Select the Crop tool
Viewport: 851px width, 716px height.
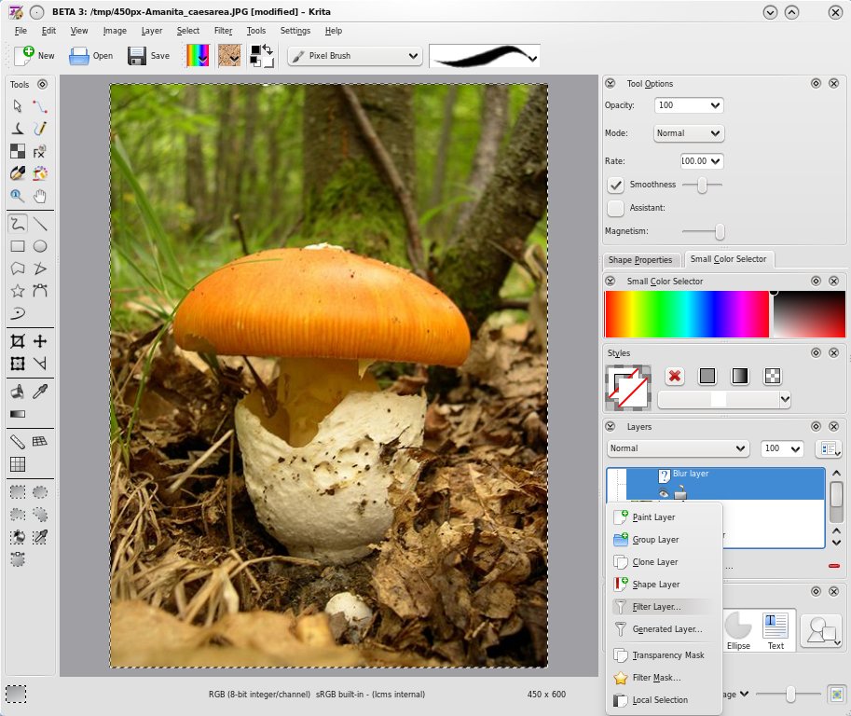18,341
